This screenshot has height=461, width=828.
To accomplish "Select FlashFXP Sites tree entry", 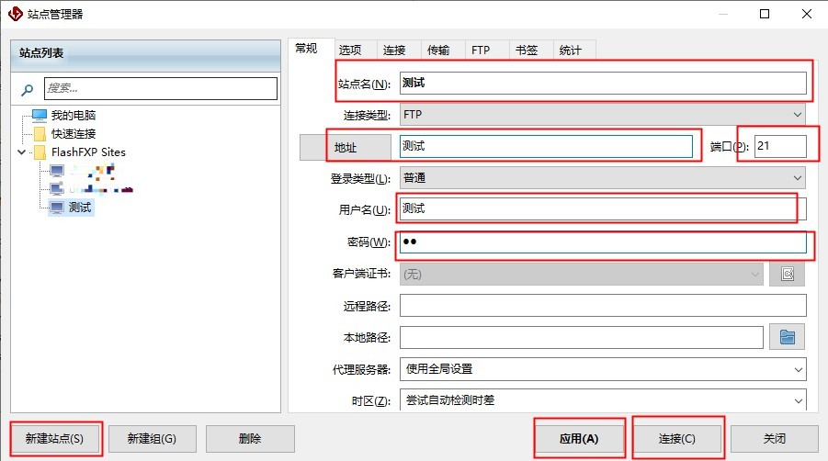I will click(x=89, y=152).
